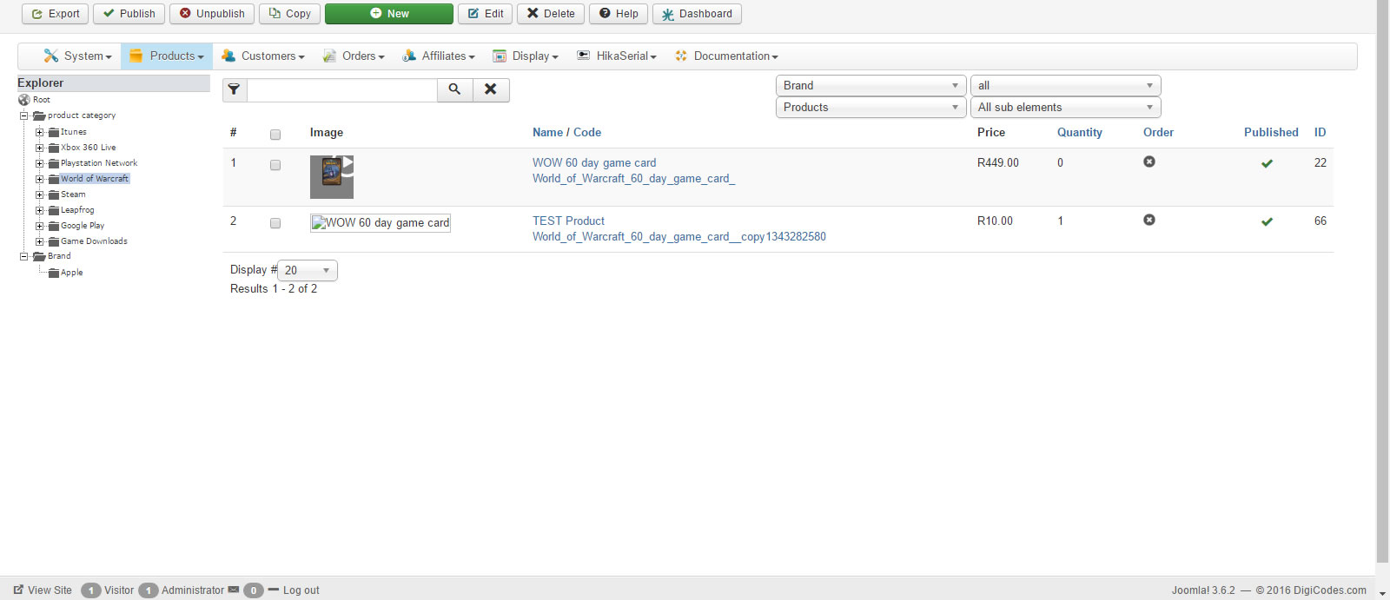1390x600 pixels.
Task: Click the Export toolbar button
Action: pyautogui.click(x=55, y=14)
